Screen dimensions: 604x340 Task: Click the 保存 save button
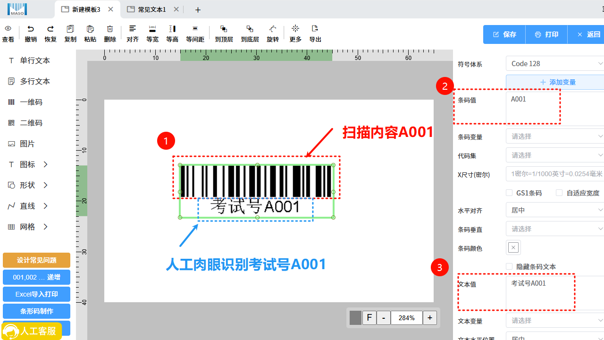(504, 34)
